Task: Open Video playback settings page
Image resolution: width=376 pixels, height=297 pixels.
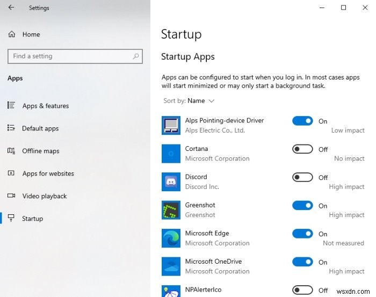Action: (45, 196)
